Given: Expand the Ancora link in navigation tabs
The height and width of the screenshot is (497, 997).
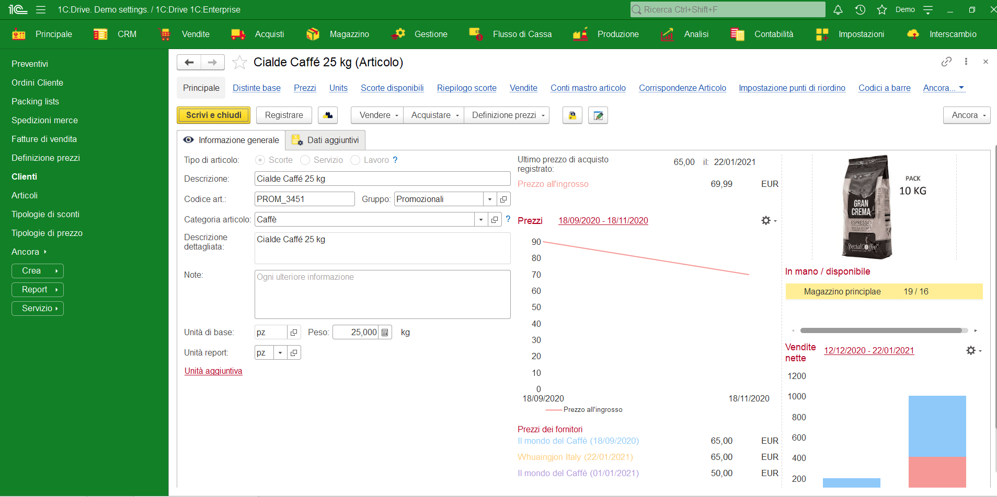Looking at the screenshot, I should pos(944,88).
